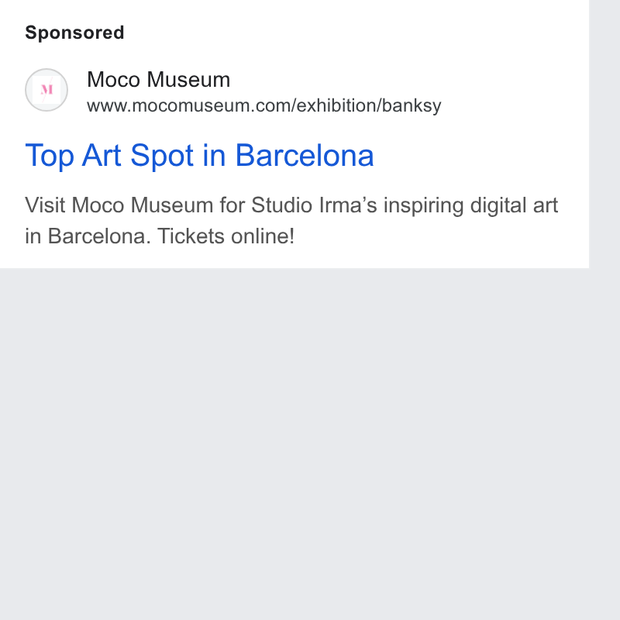Click the gray strip right of the ad card
Viewport: 620px width, 620px height.
(604, 310)
